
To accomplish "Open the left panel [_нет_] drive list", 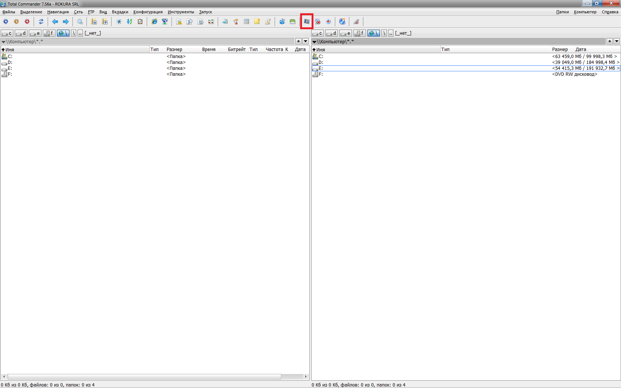I will [x=93, y=33].
